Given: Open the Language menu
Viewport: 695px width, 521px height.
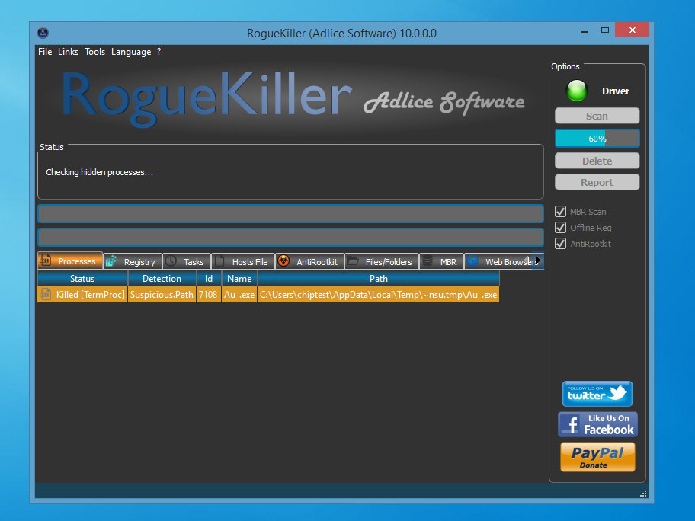Looking at the screenshot, I should click(131, 52).
